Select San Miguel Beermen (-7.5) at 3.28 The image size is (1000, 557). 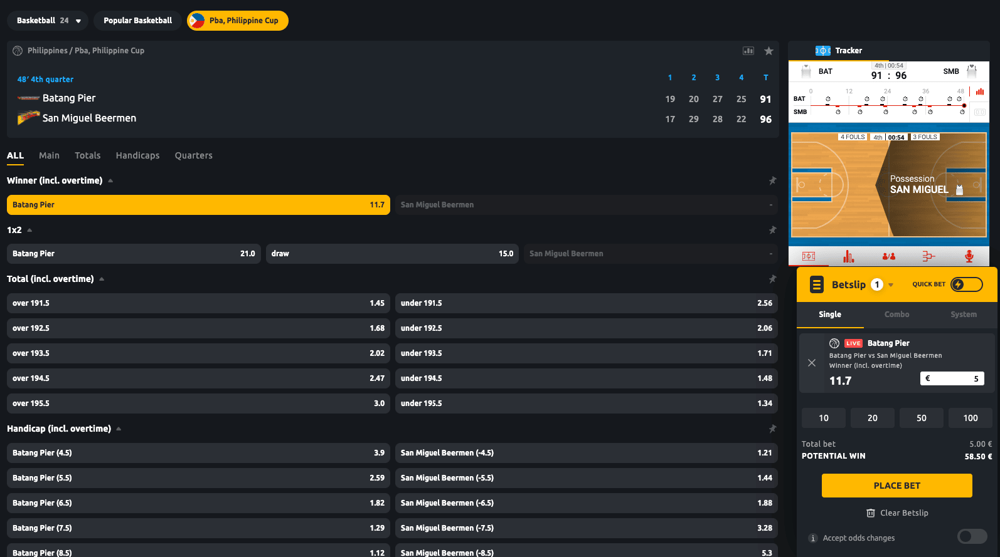tap(587, 528)
